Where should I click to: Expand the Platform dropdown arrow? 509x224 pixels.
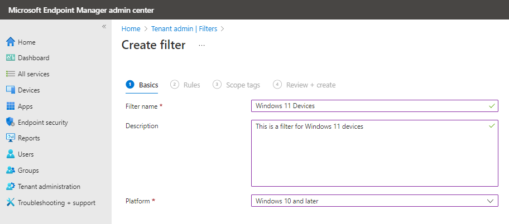(491, 201)
